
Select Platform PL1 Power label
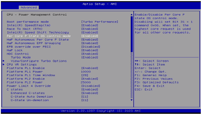point(25,72)
